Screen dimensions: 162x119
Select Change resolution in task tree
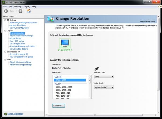tap(17, 33)
